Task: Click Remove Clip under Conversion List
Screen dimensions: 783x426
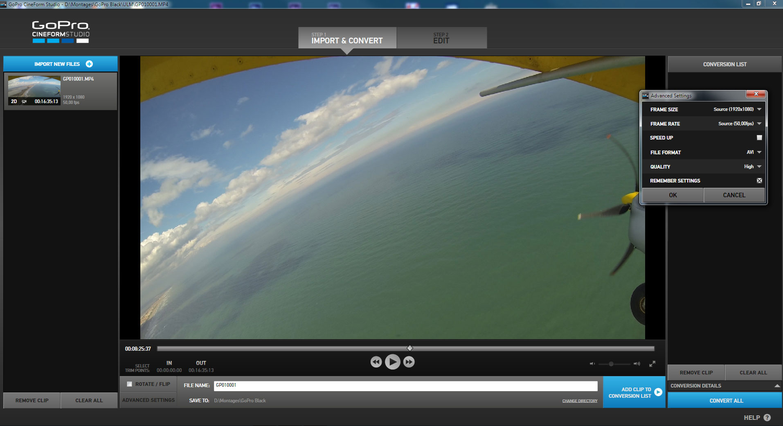Action: pos(696,373)
